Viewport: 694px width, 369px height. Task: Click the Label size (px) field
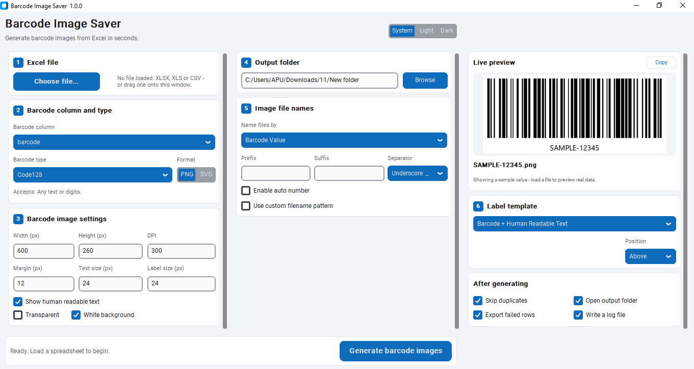pos(182,283)
